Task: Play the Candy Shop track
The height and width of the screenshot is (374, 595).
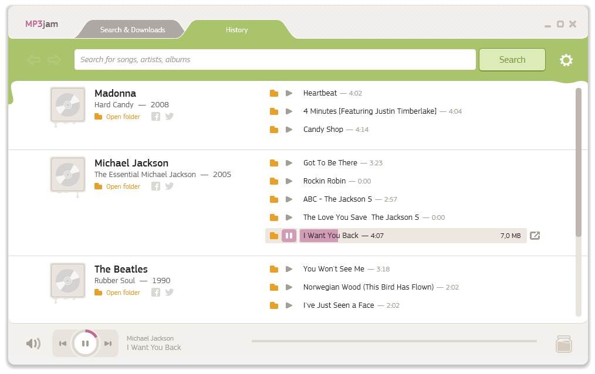Action: [289, 130]
